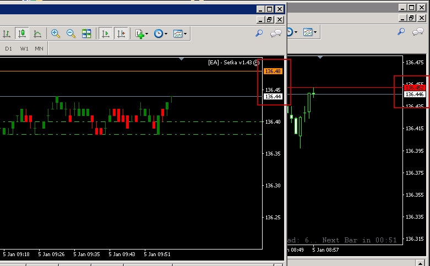Click the chart shift triangle marker on right chart
430x266 pixels.
320,57
